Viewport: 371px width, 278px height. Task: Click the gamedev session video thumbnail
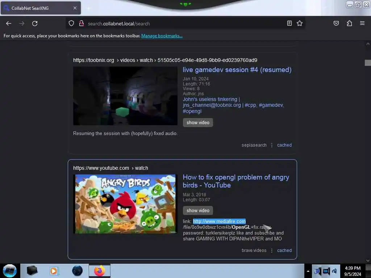pos(125,96)
